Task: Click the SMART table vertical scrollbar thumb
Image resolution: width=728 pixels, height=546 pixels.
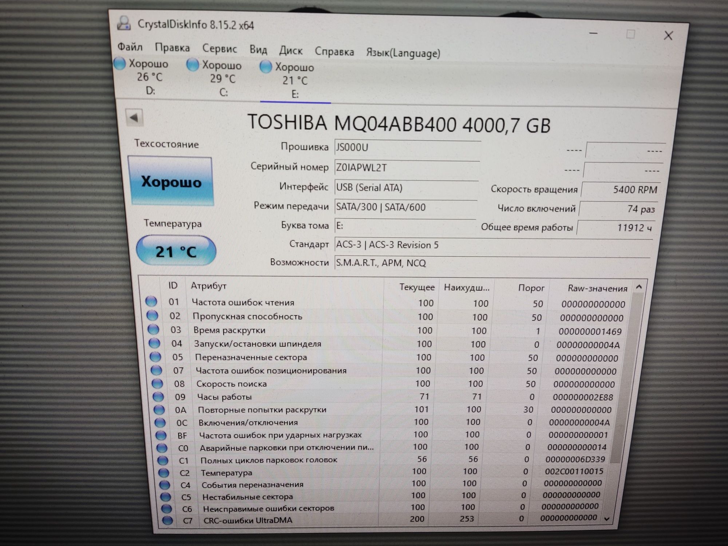Action: (626, 379)
